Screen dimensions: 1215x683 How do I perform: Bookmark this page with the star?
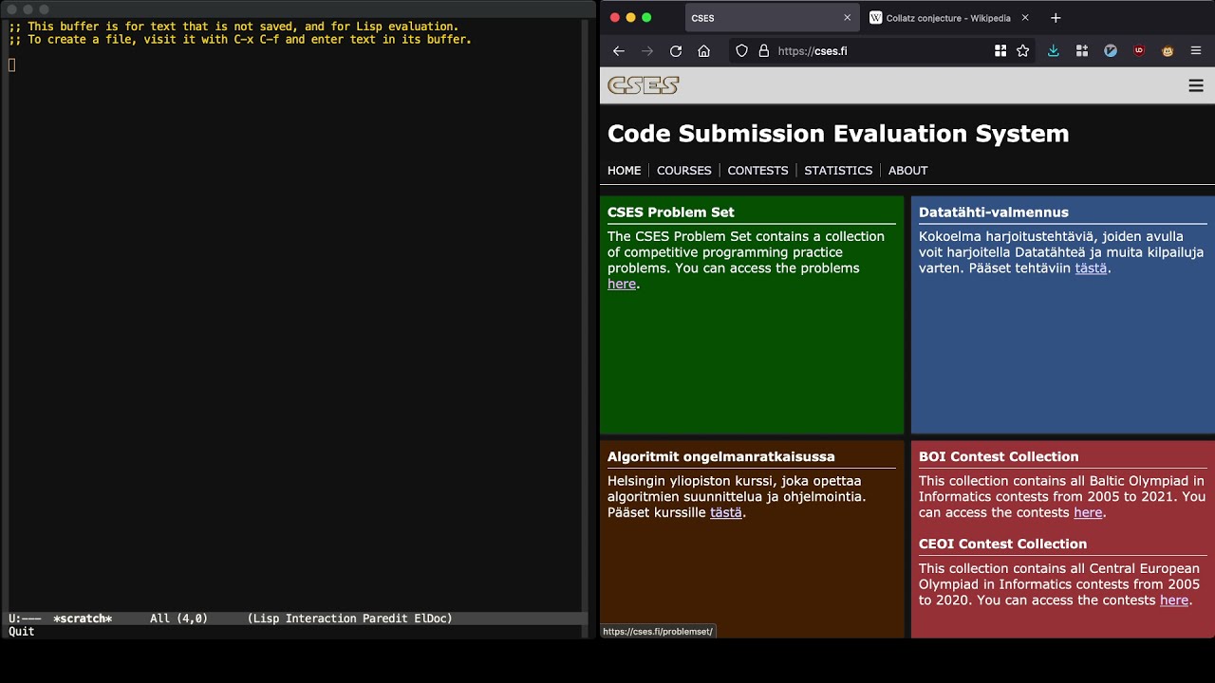click(x=1023, y=51)
